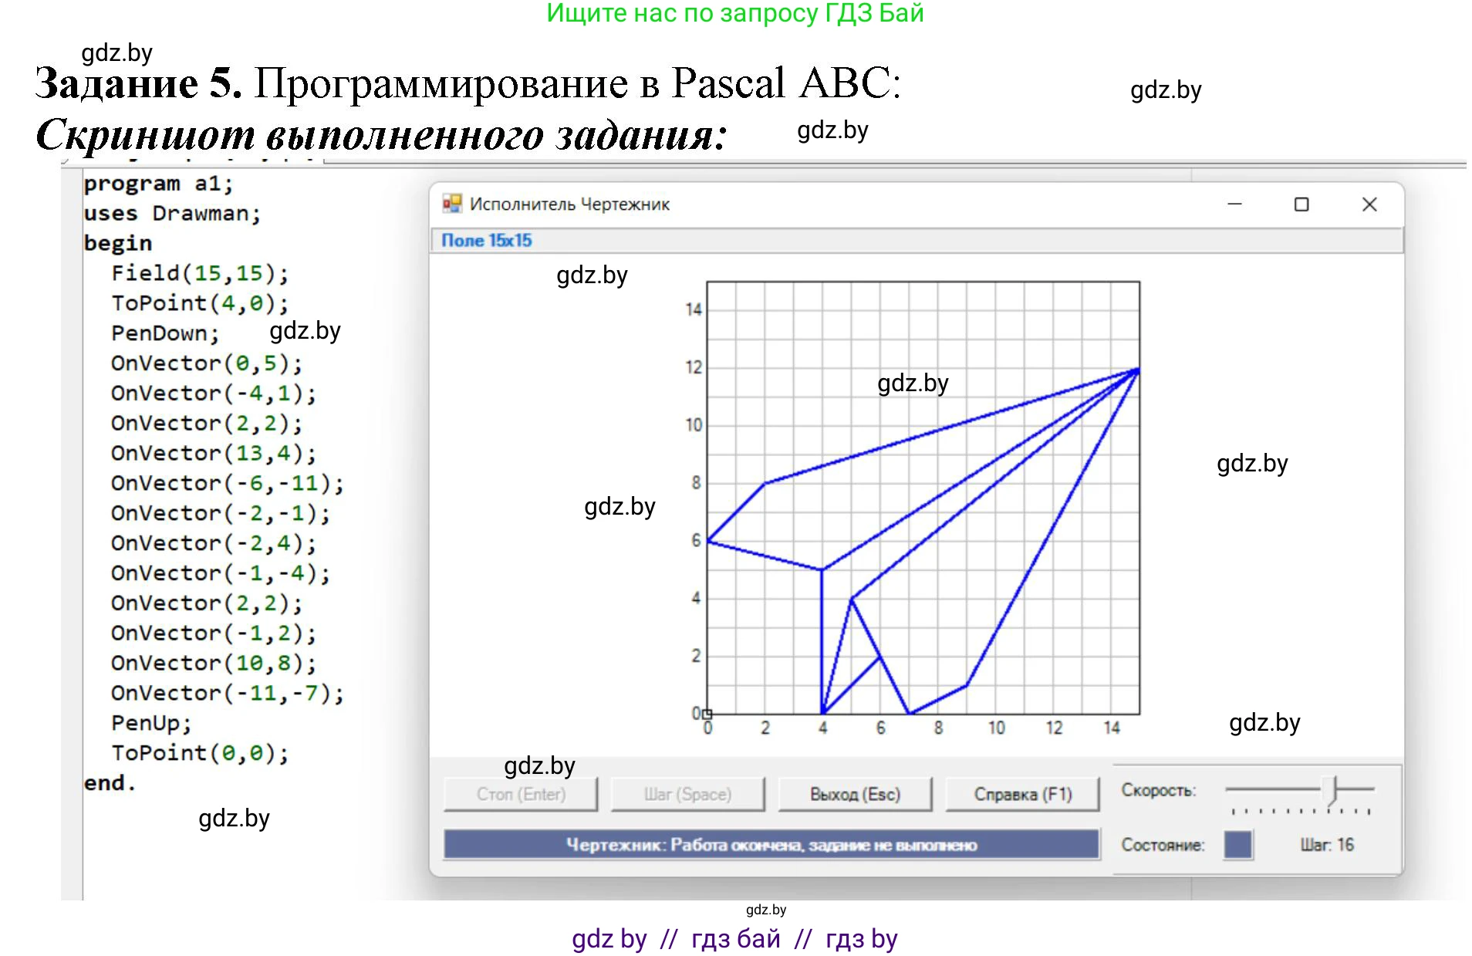Minimize the Исполнитель Чертежник window

pyautogui.click(x=1234, y=204)
